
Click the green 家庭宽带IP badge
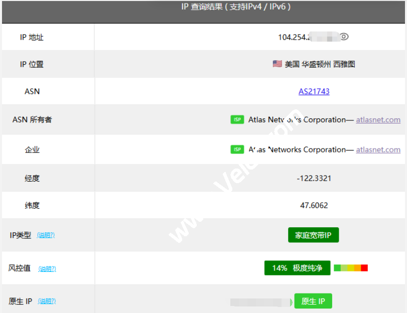pos(313,235)
